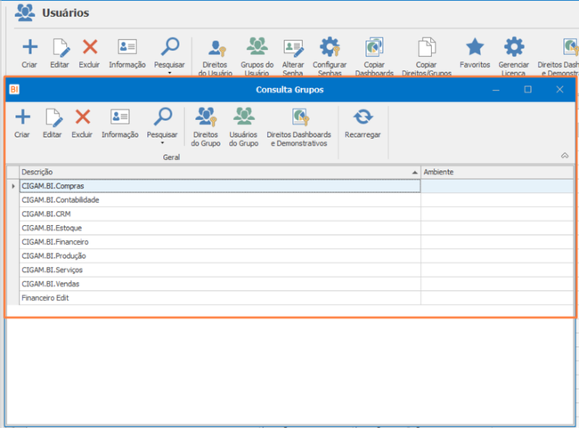Open Direitos do Grupo
The width and height of the screenshot is (579, 428).
[x=206, y=127]
